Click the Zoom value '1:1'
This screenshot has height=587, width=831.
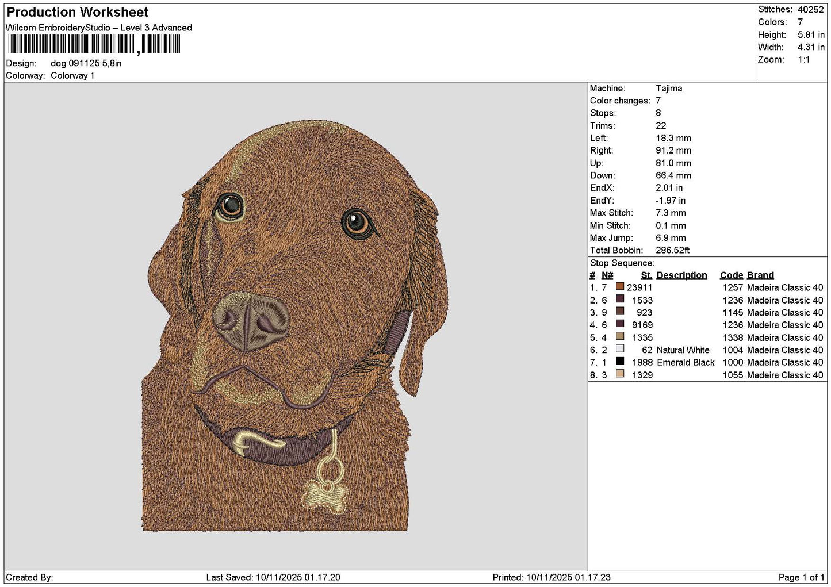(803, 60)
